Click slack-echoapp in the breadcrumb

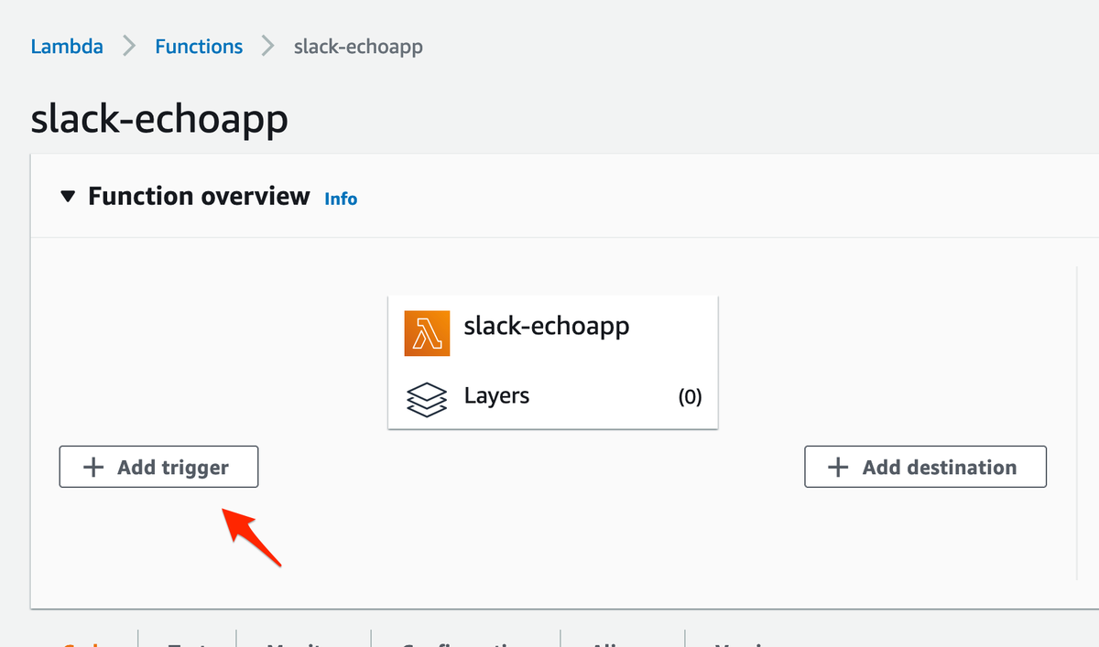click(358, 47)
